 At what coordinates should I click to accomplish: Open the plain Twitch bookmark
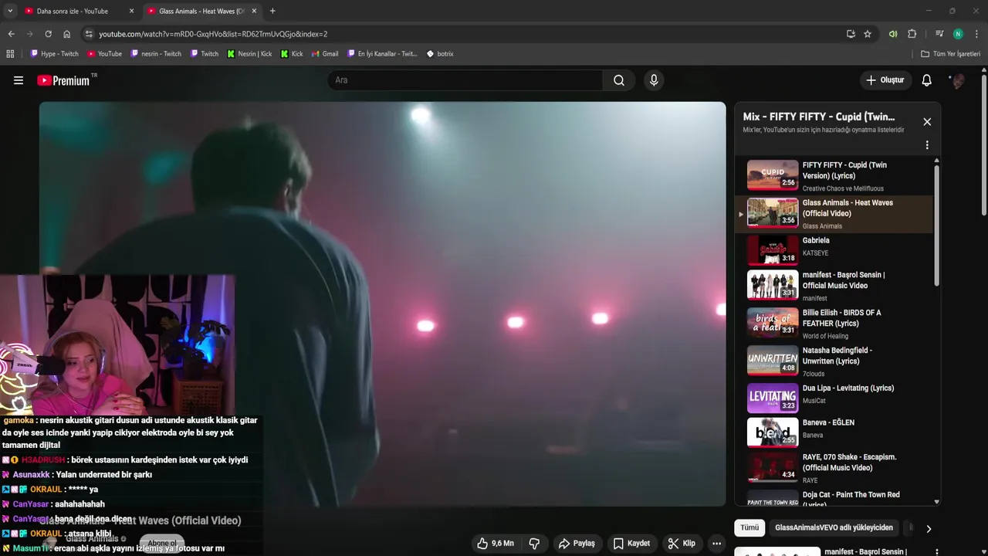pos(204,54)
